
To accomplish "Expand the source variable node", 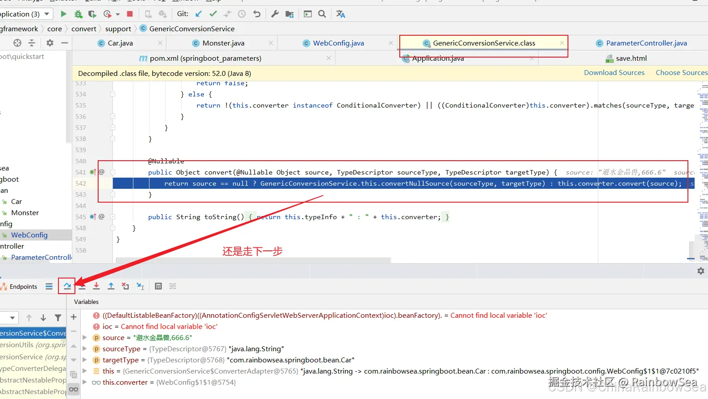I will 84,337.
